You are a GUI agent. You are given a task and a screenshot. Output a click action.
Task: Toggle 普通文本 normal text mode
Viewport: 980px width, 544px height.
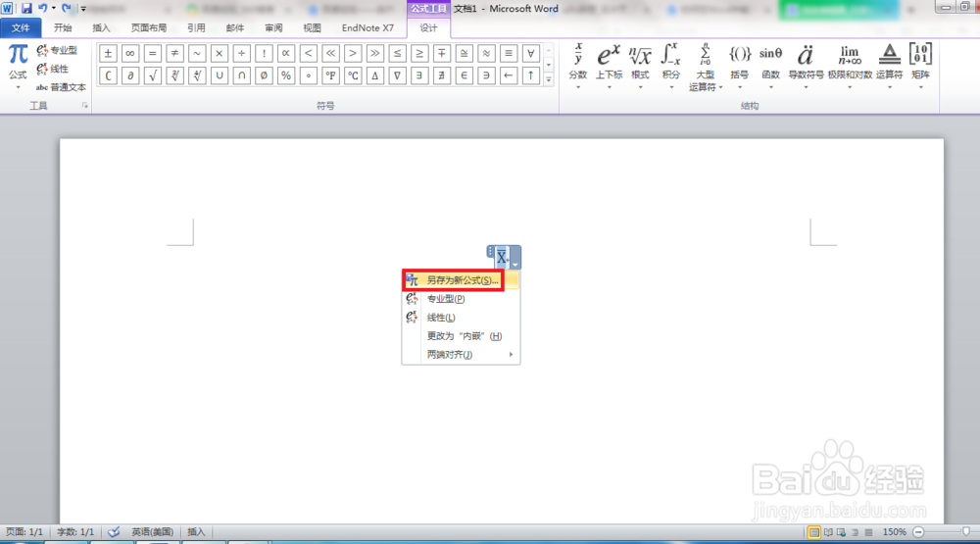pyautogui.click(x=61, y=87)
